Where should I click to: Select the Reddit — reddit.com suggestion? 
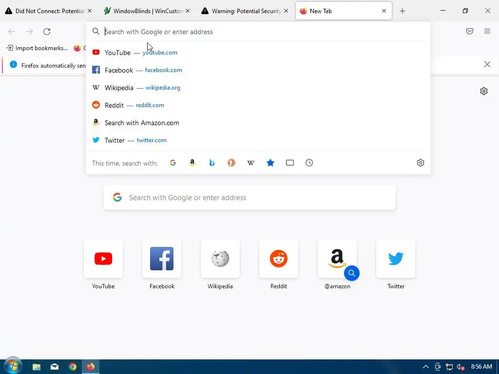[258, 105]
